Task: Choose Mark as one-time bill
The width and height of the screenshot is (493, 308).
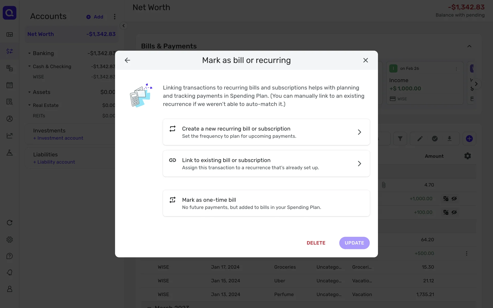Action: [266, 203]
